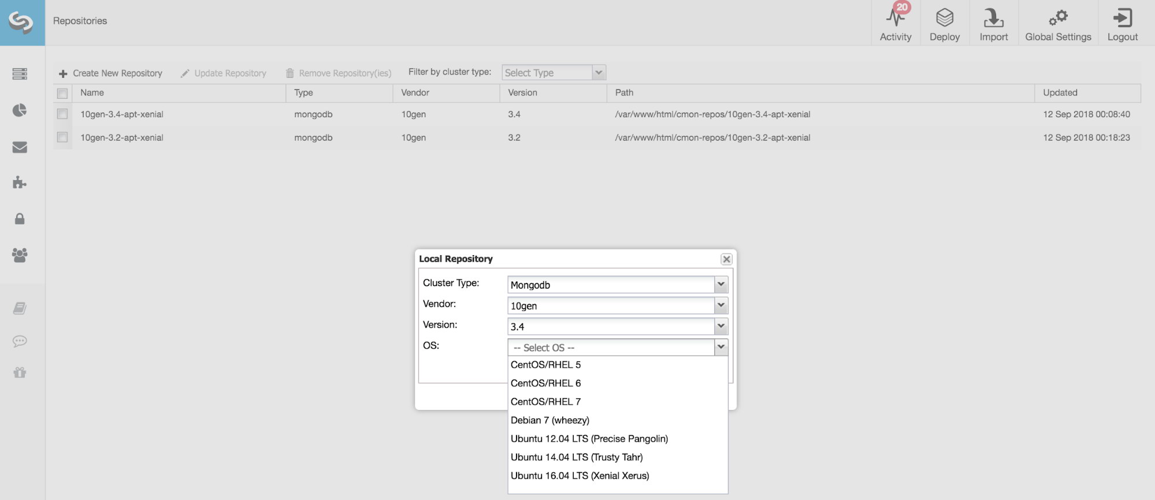
Task: Expand the Vendor dropdown arrow
Action: (721, 305)
